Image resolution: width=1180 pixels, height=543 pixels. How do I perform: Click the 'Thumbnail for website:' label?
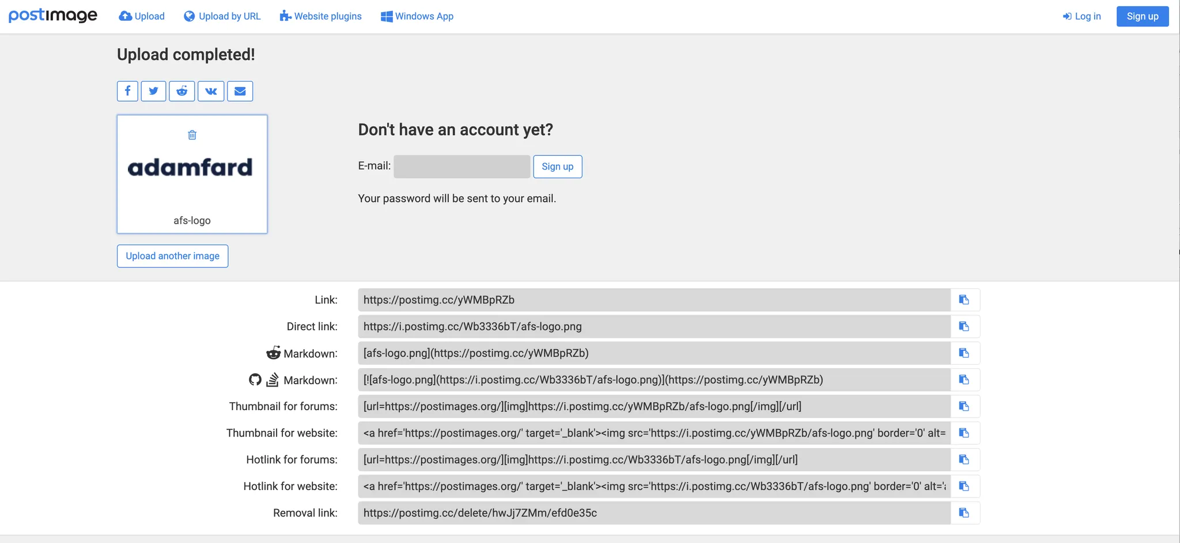[282, 433]
